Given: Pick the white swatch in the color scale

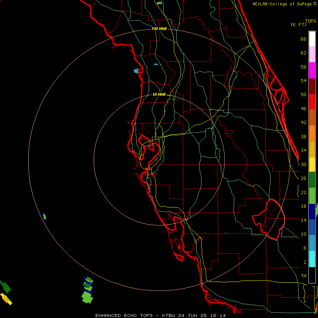Looking at the screenshot, I should tap(312, 39).
